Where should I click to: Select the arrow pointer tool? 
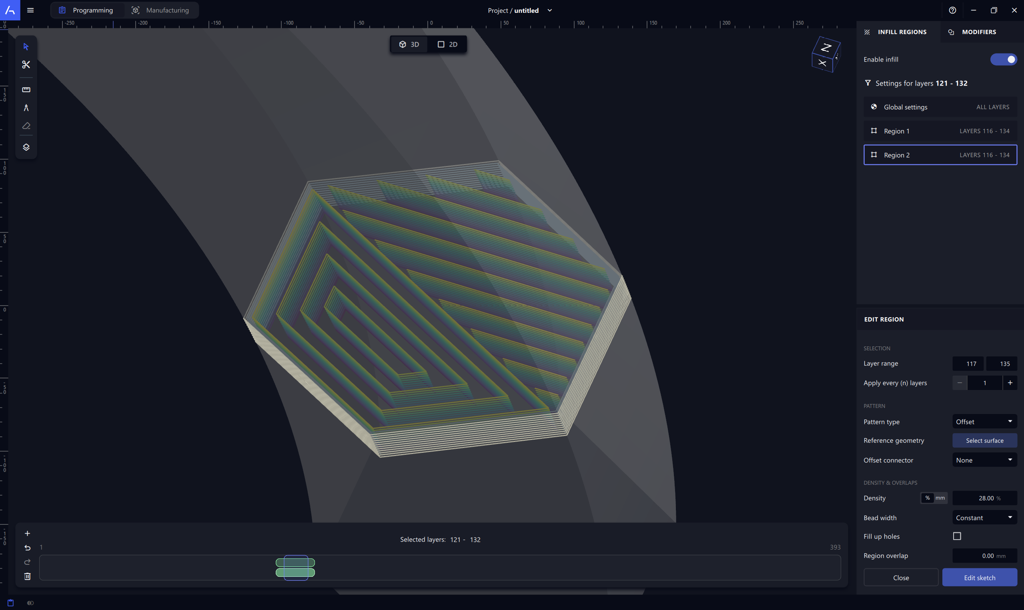point(26,47)
